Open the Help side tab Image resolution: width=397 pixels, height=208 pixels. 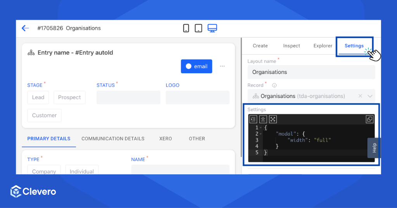point(374,148)
